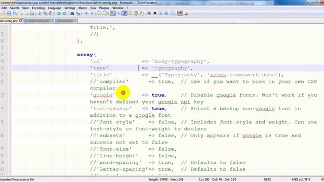The width and height of the screenshot is (324, 182).
Task: Click the ABC spell check icon
Action: click(x=180, y=14)
